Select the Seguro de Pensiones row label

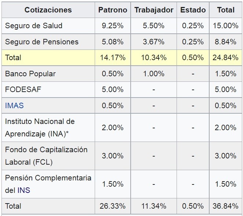click(41, 42)
